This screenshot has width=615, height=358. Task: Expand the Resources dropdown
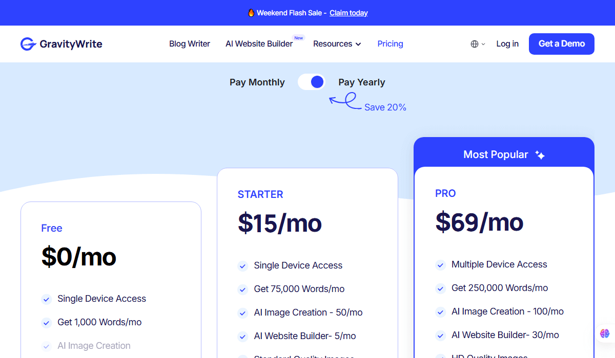[x=337, y=44]
